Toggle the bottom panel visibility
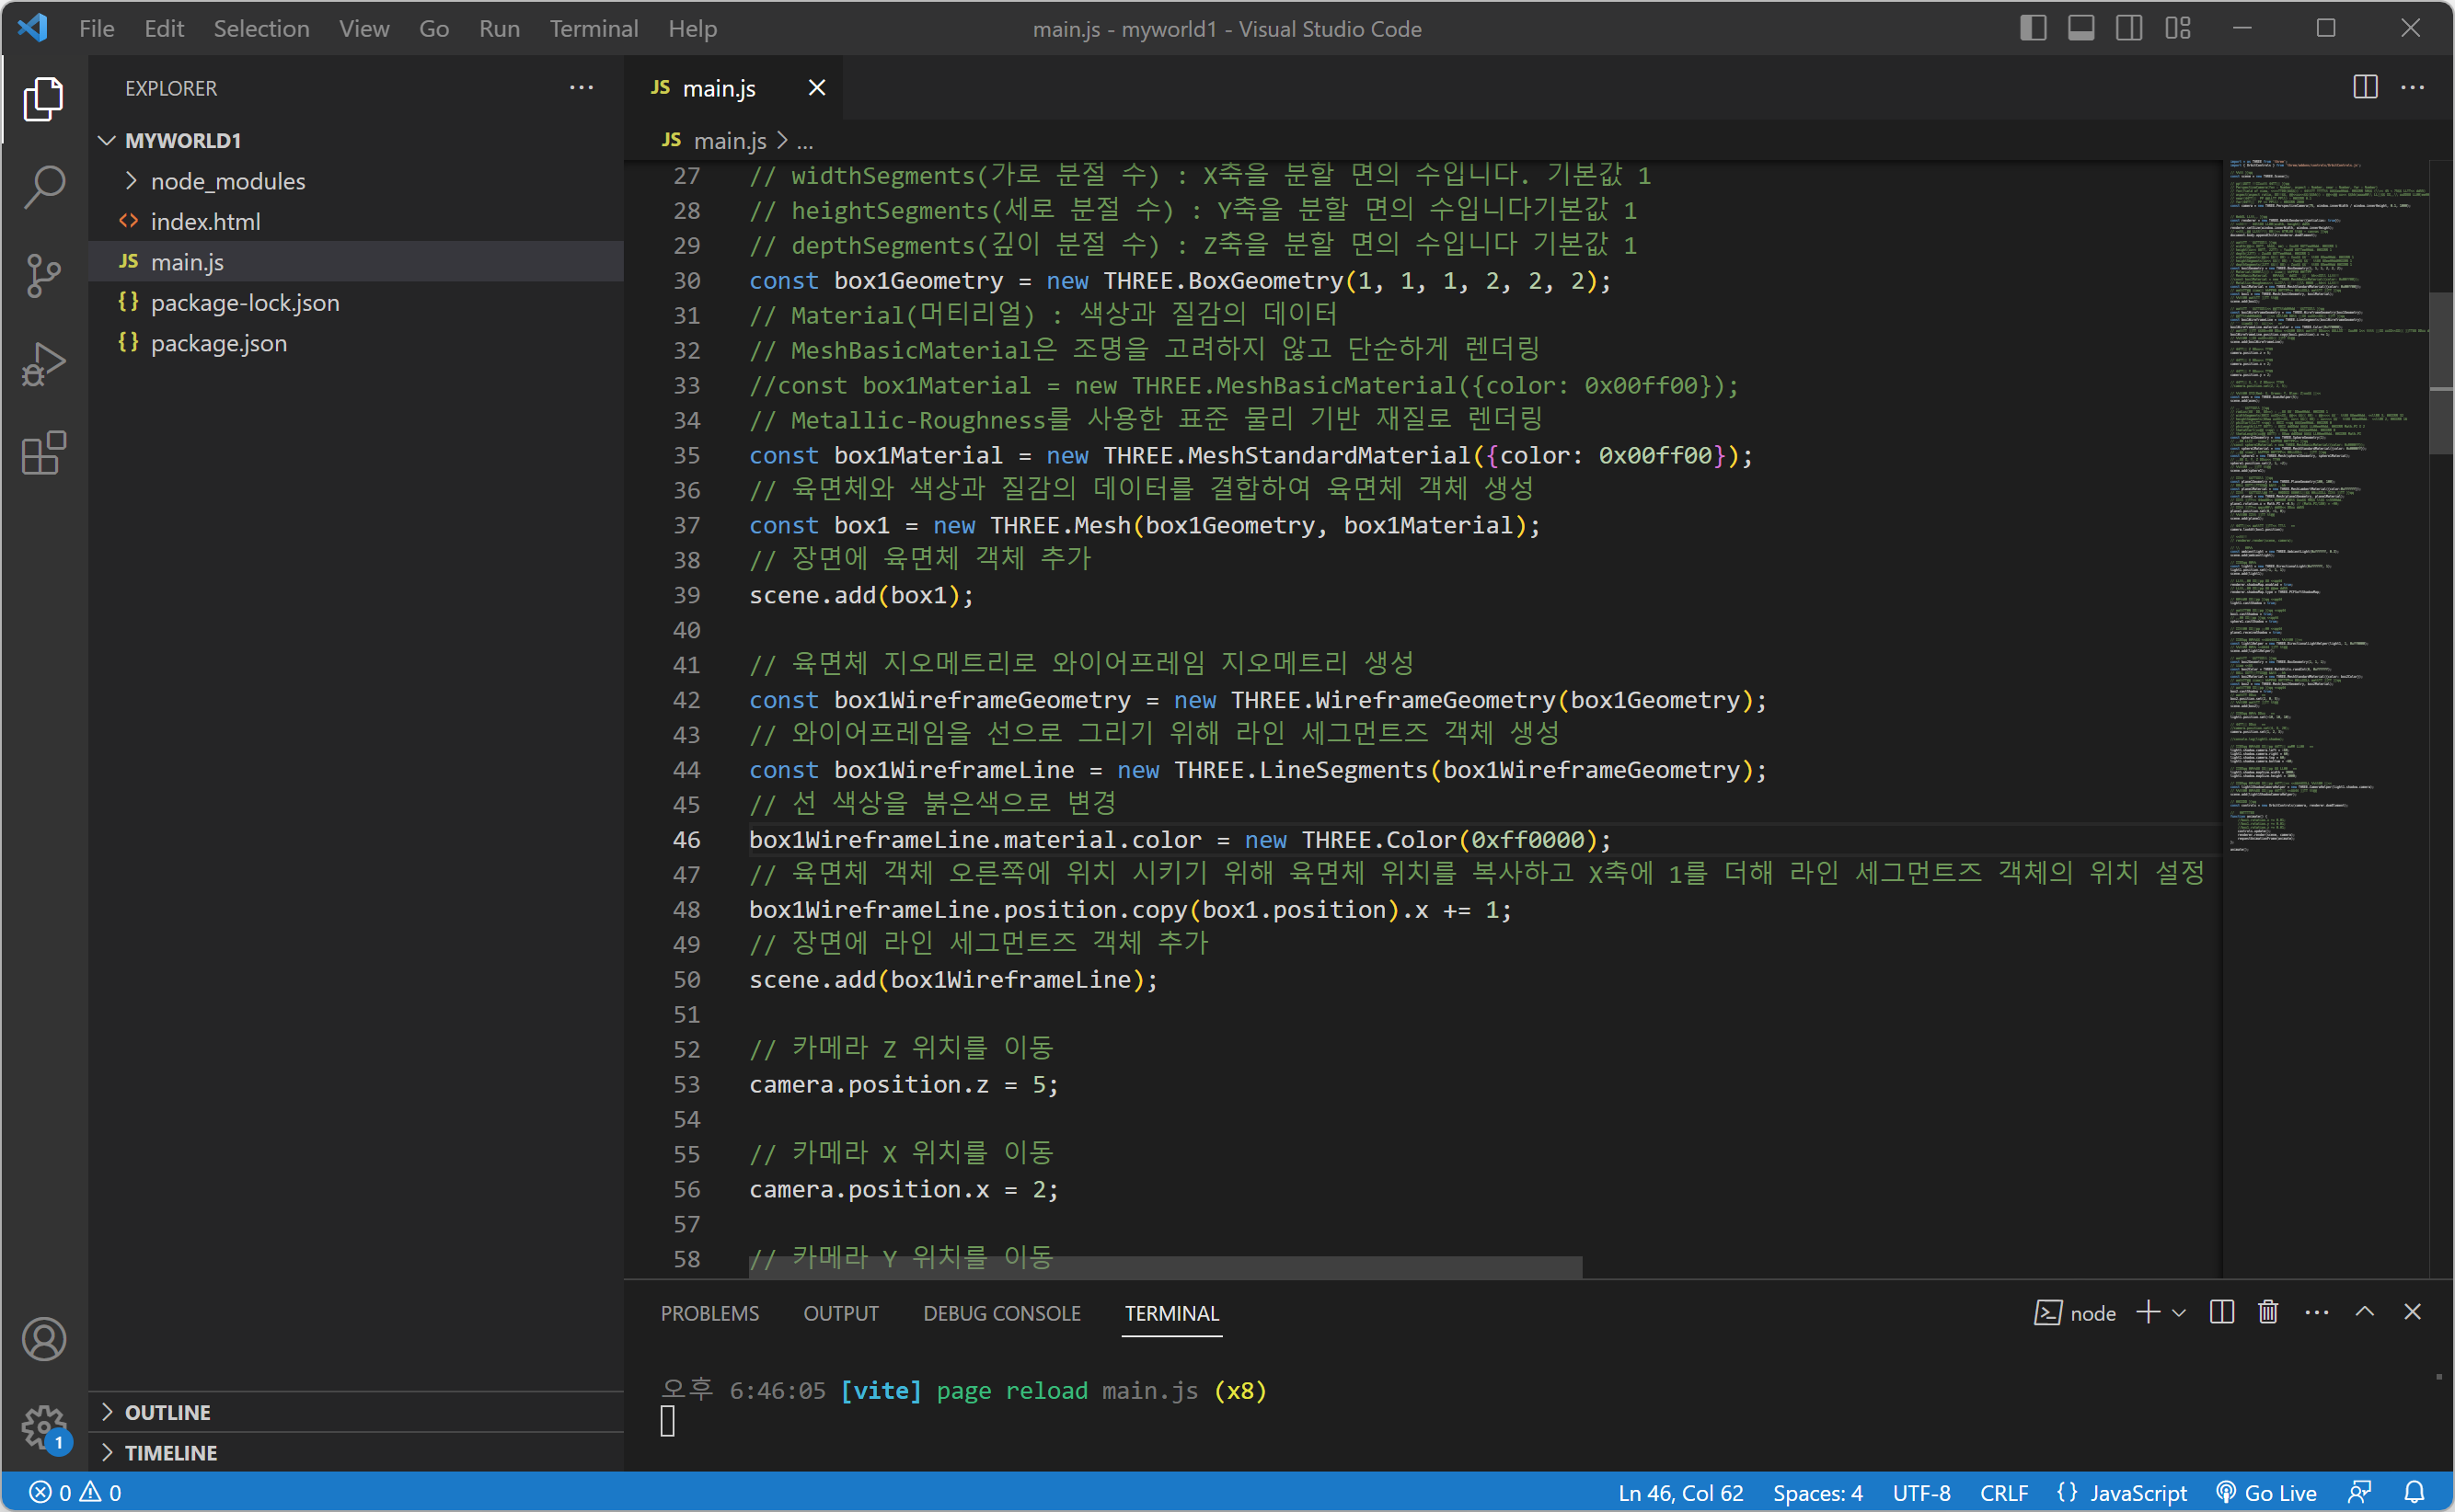This screenshot has width=2455, height=1512. [x=2080, y=28]
